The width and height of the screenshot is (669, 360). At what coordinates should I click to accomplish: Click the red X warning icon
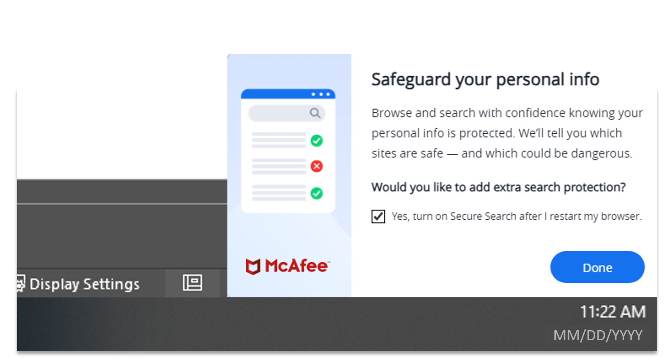317,166
